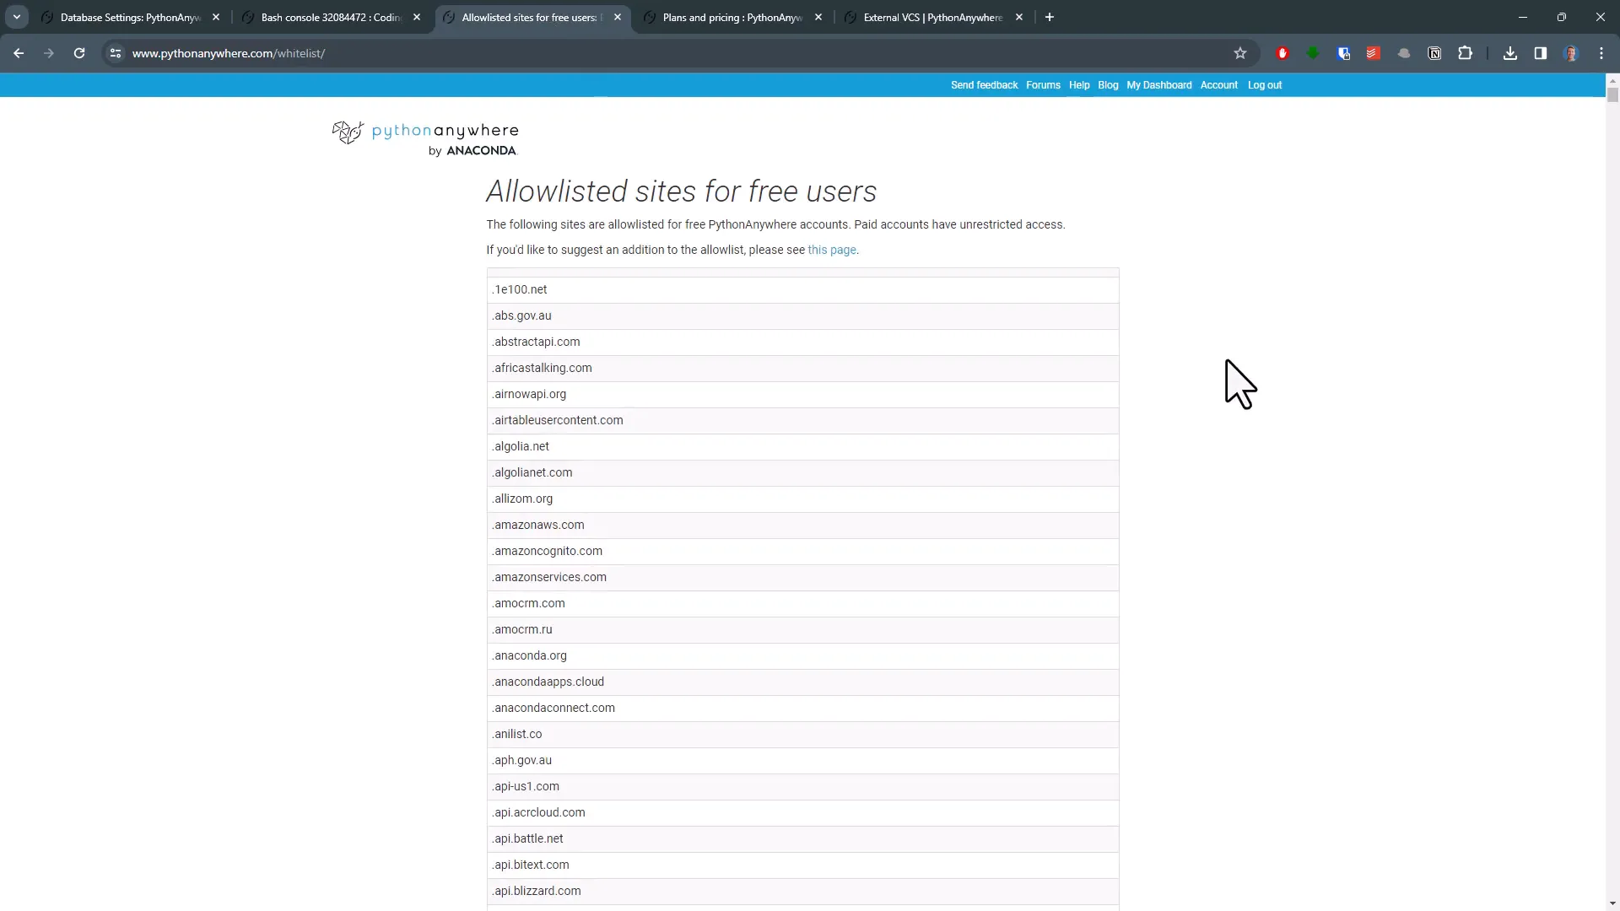Open the site information icon in address bar
The image size is (1620, 911).
(x=116, y=53)
